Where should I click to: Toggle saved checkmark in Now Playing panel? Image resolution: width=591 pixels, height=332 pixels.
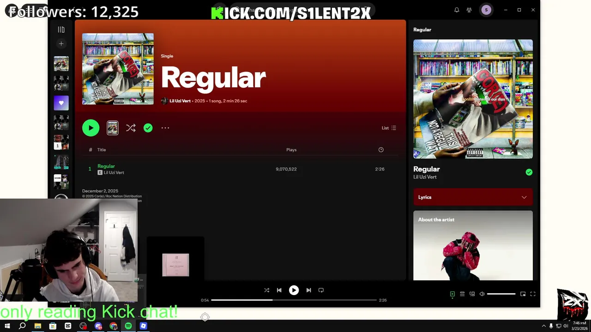tap(529, 172)
